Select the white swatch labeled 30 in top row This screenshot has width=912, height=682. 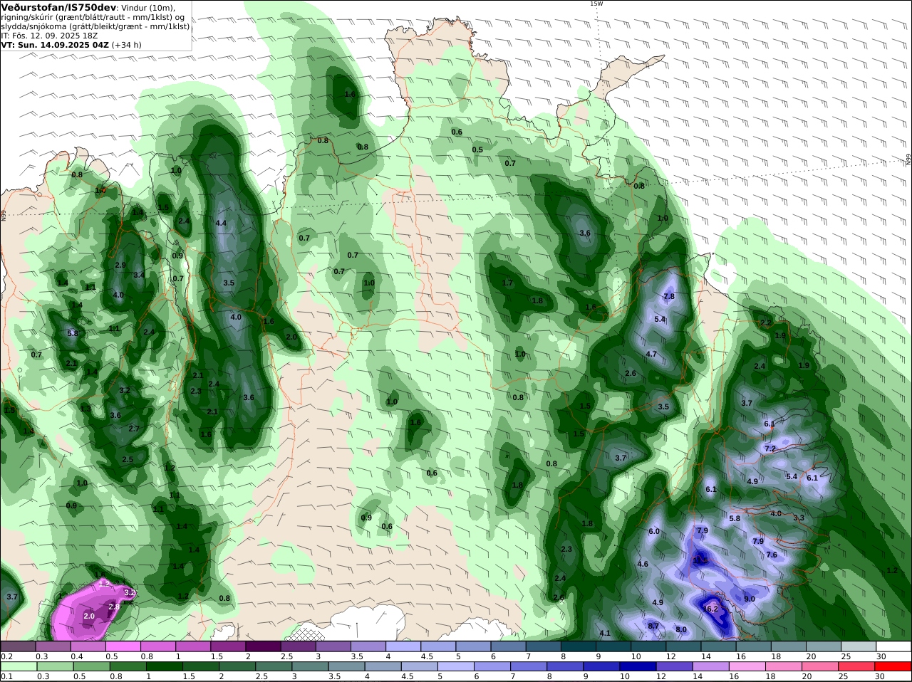pos(893,646)
